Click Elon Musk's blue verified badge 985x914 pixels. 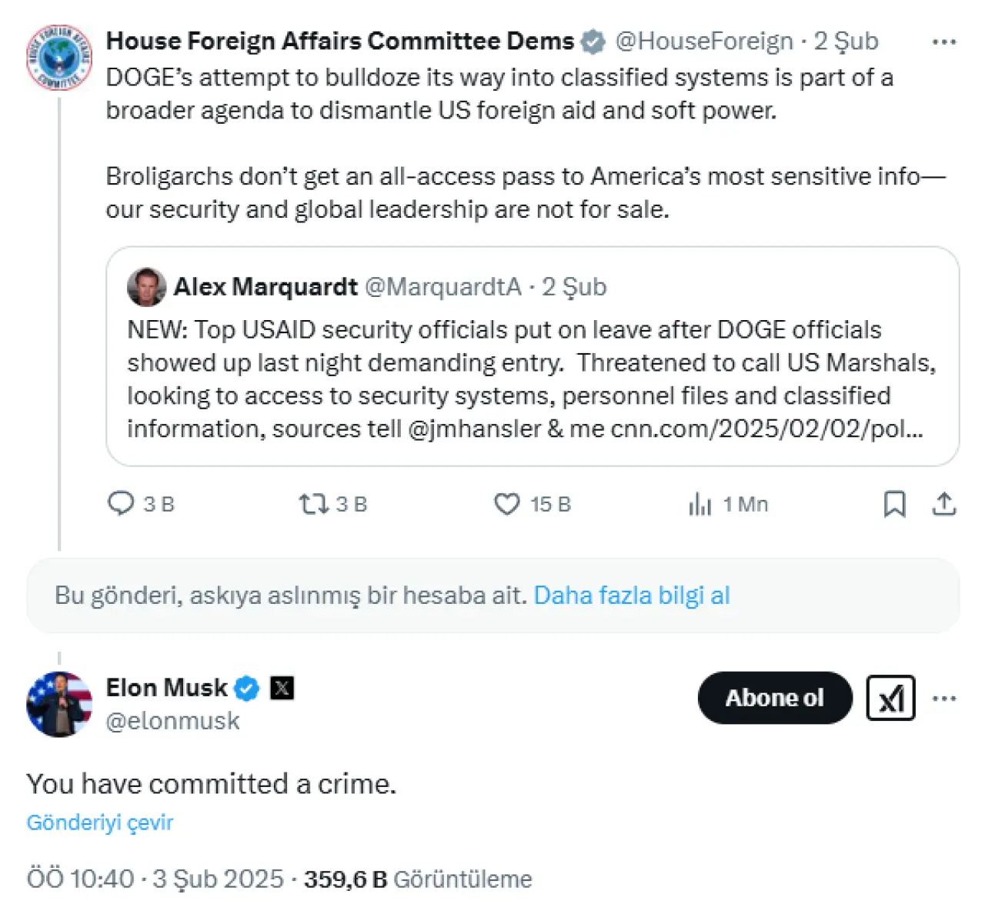246,688
